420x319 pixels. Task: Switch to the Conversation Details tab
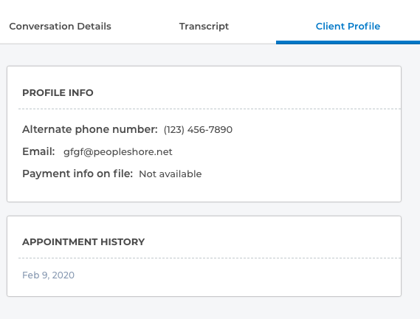60,27
